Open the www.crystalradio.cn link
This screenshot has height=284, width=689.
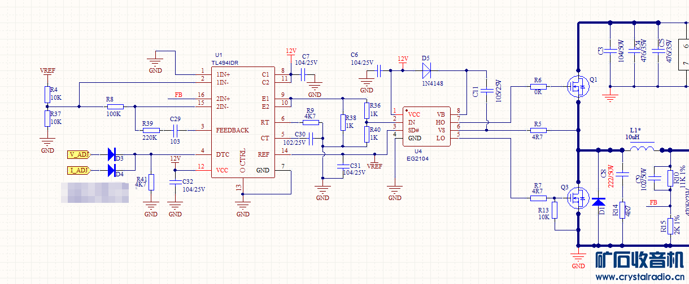coord(640,277)
